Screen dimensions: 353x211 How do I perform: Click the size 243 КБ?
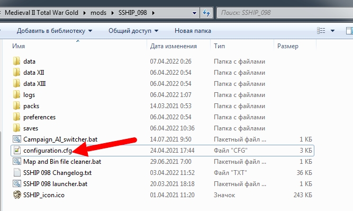[303, 195]
